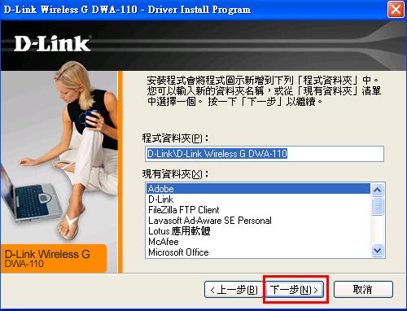Select D-Link in existing folders list
407x311 pixels.
258,199
